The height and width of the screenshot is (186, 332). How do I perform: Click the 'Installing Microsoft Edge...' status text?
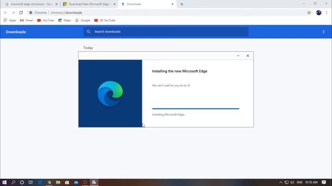point(169,115)
